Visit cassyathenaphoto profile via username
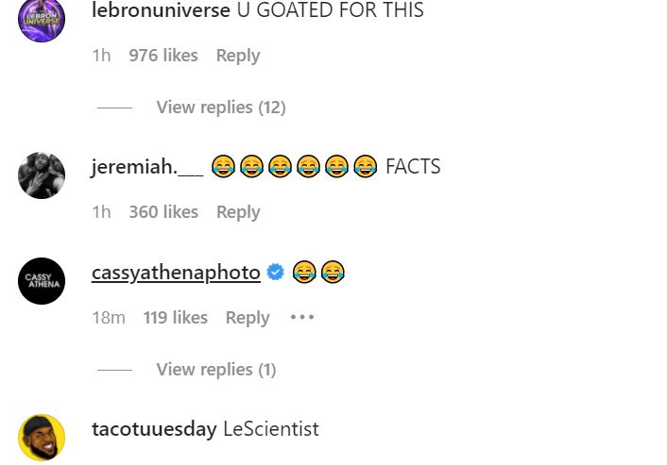 click(176, 273)
